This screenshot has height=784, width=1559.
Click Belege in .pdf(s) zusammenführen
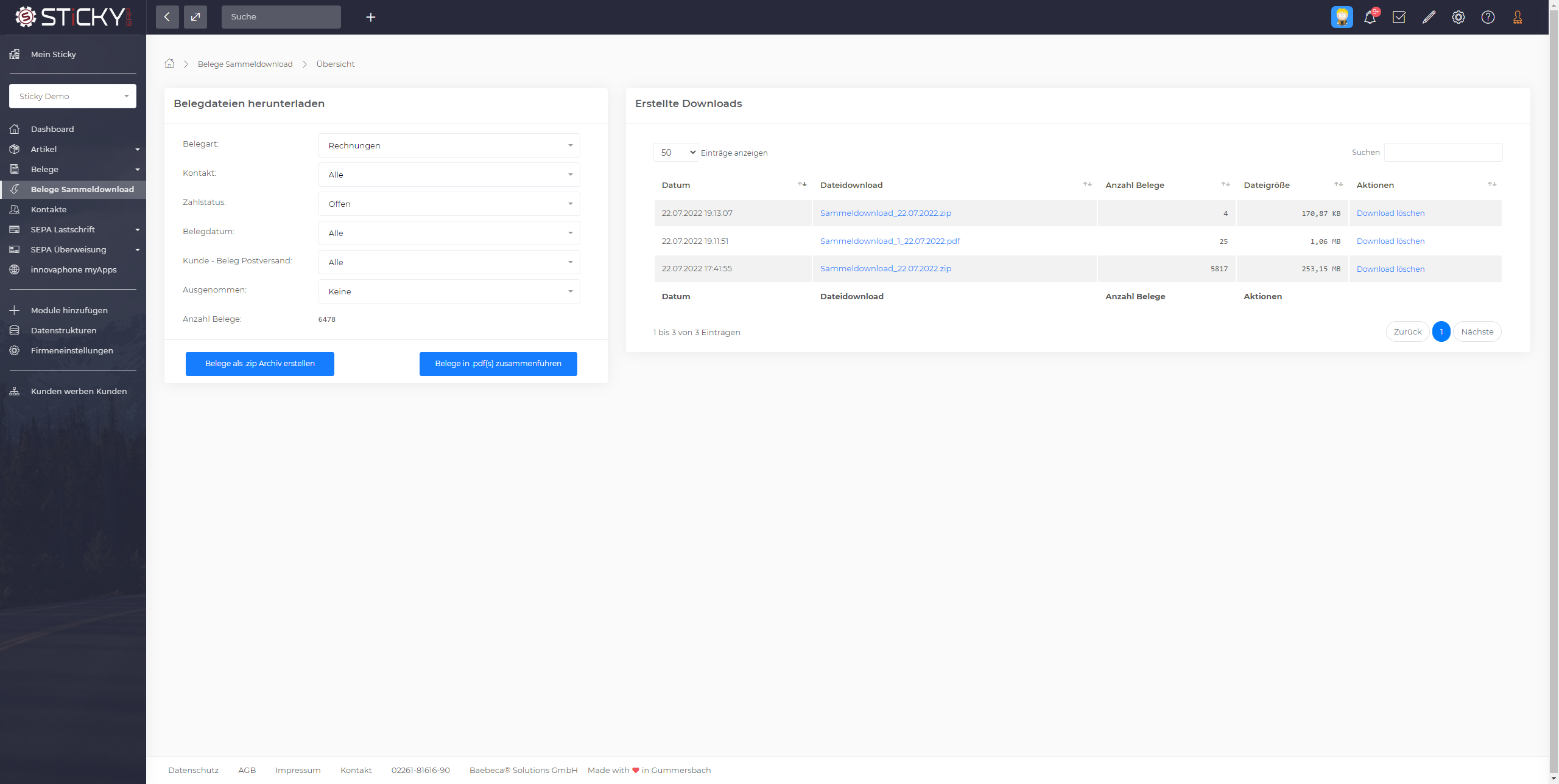tap(498, 364)
